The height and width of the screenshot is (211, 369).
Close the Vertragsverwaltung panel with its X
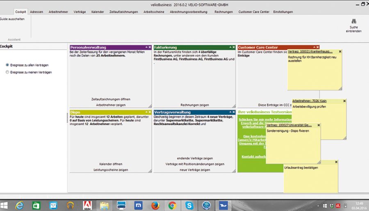234,112
